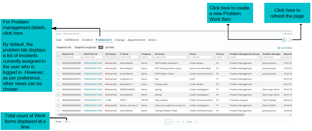The height and width of the screenshot is (131, 312).
Task: Check the row REQ000000028386 checkbox
Action: 58,63
